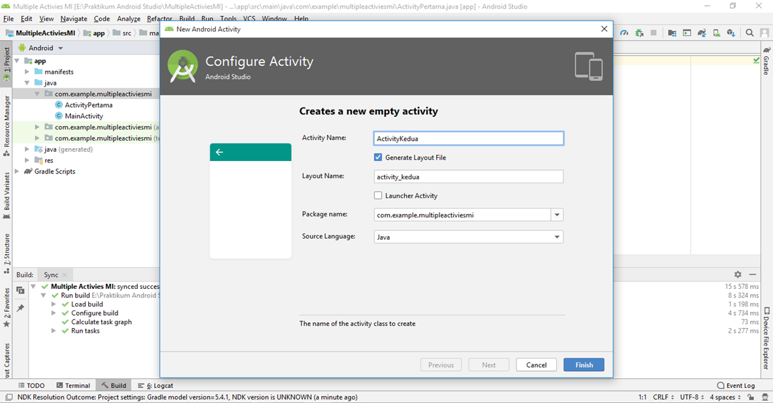Open the Navigate menu
Screen dimensions: 773x403
coord(74,19)
